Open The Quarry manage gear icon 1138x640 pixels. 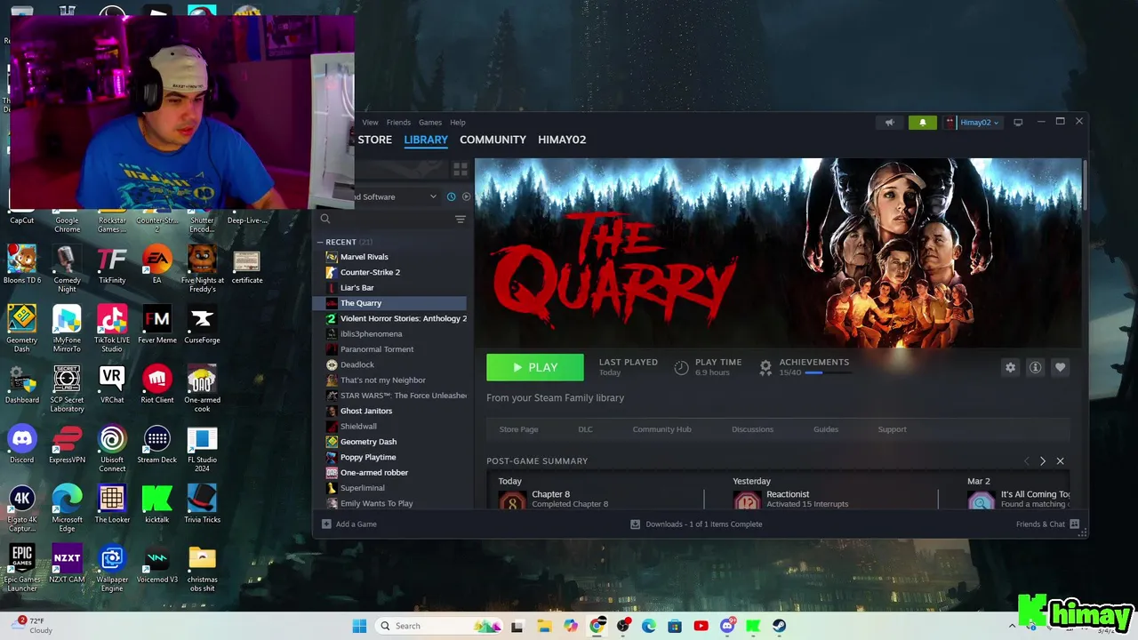[x=1010, y=367]
